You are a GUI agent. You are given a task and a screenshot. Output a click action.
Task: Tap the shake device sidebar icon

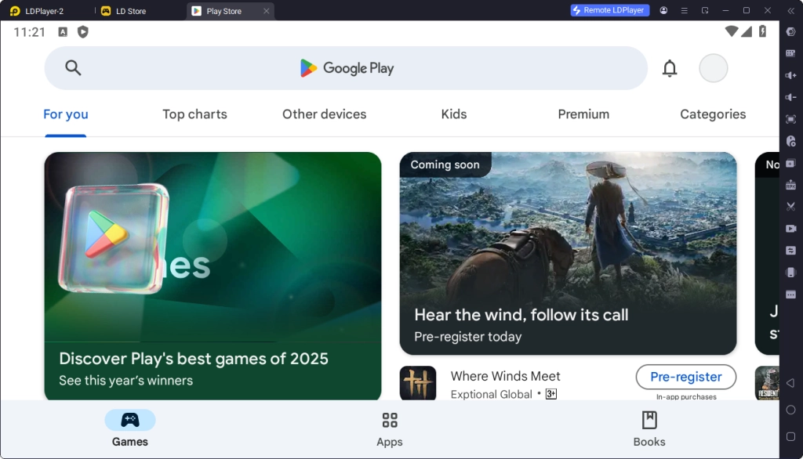tap(790, 270)
